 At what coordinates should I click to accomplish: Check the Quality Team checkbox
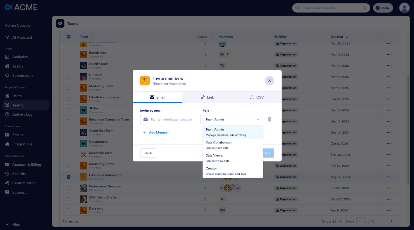(68, 66)
